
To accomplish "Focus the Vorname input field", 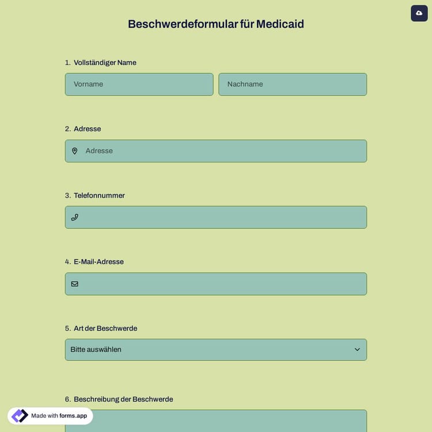I will tap(139, 84).
